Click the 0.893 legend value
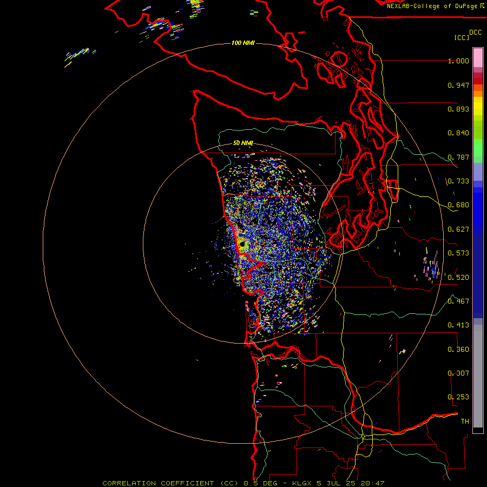The width and height of the screenshot is (487, 487). [x=458, y=109]
